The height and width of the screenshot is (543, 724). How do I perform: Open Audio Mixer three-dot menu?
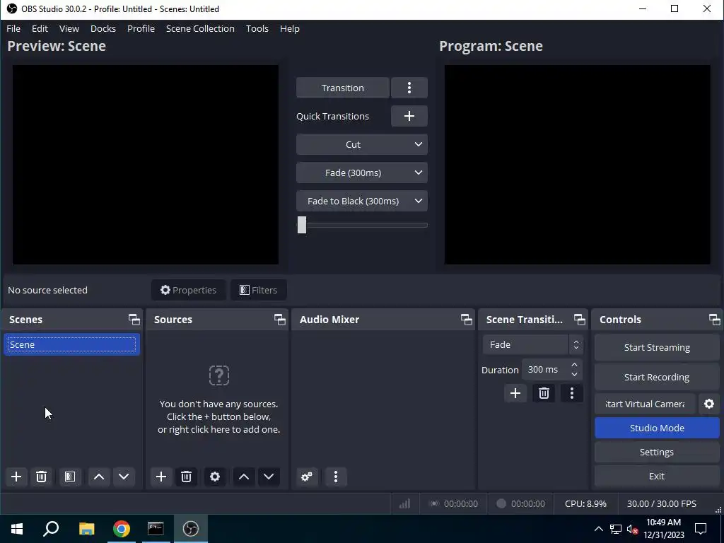click(336, 477)
